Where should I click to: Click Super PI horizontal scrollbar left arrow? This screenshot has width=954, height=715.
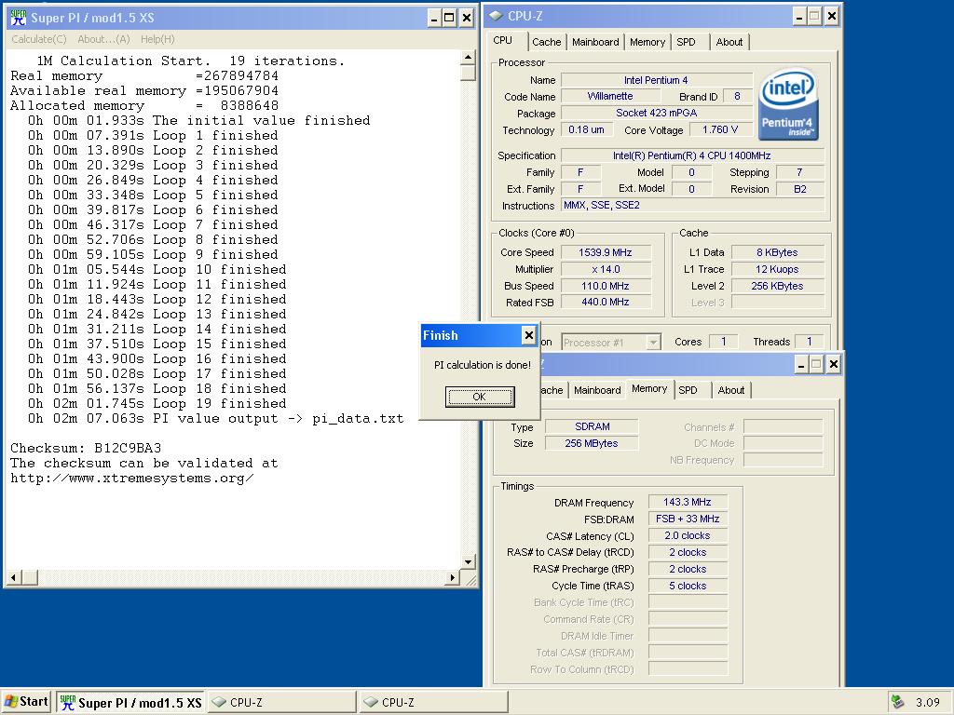point(14,577)
